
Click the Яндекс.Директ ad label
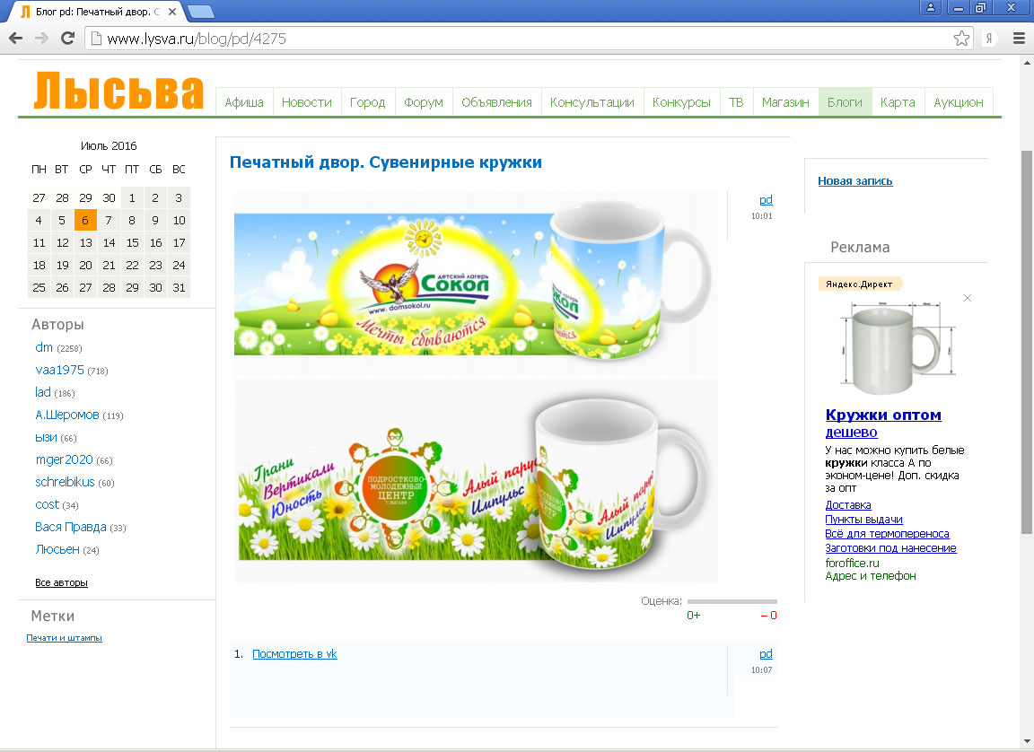pyautogui.click(x=859, y=284)
